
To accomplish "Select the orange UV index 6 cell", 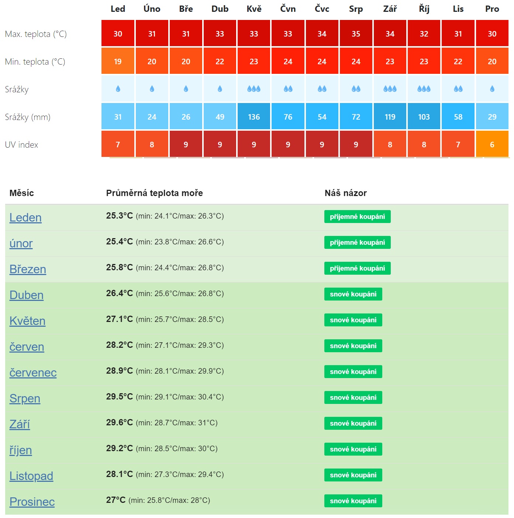I will [x=492, y=144].
